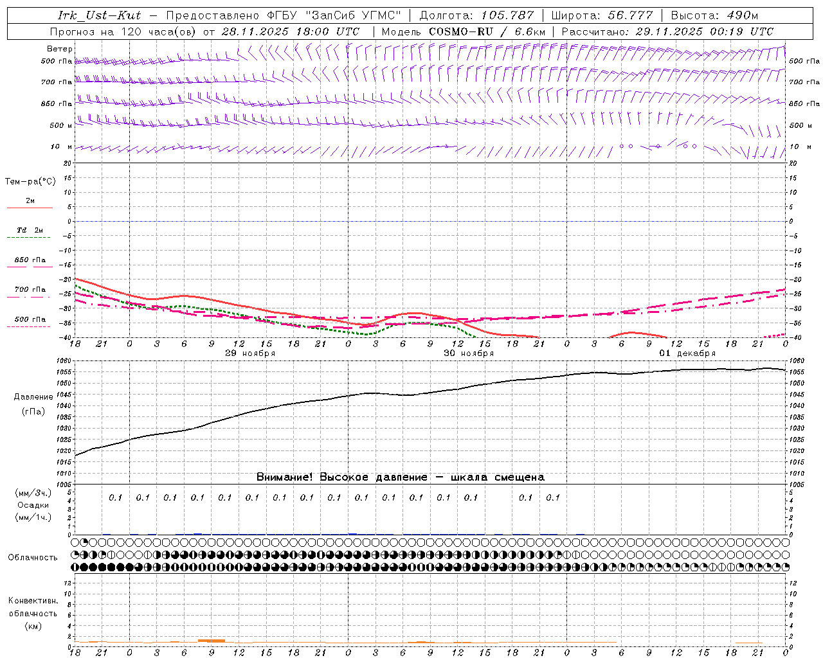Click the '2м' temperature legend entry

(x=30, y=200)
